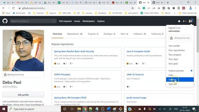This screenshot has height=112, width=199.
Task: Open the Android bookmark folder
Action: [38, 13]
